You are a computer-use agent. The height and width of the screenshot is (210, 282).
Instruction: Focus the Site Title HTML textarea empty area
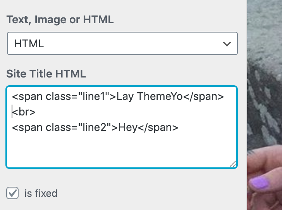click(x=122, y=150)
